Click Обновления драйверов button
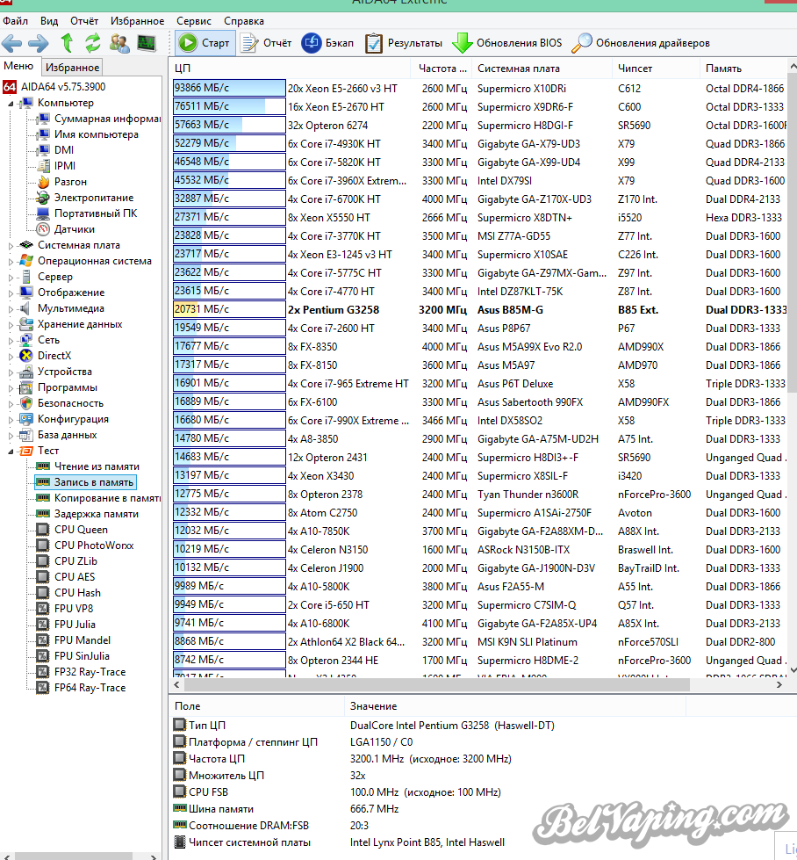Viewport: 797px width, 860px height. (641, 43)
